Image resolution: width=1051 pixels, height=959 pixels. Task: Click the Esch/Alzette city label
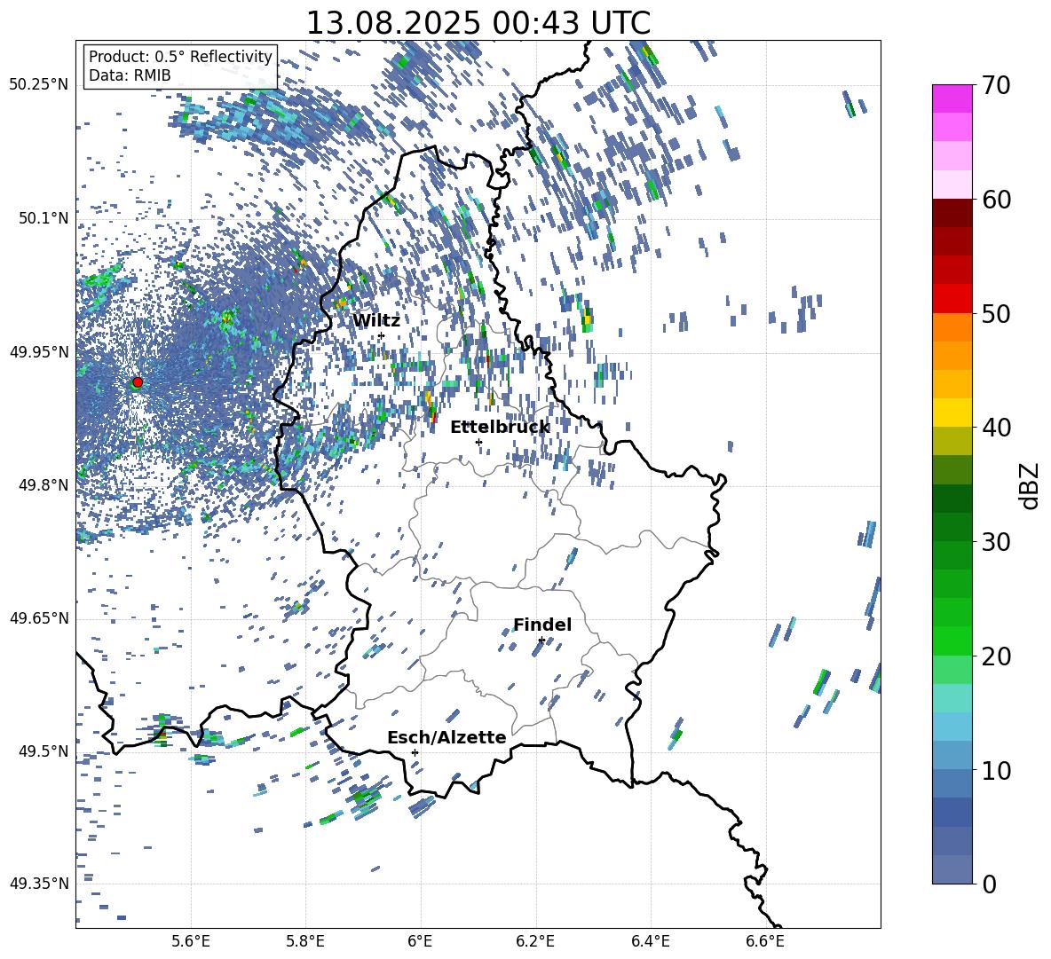(446, 737)
